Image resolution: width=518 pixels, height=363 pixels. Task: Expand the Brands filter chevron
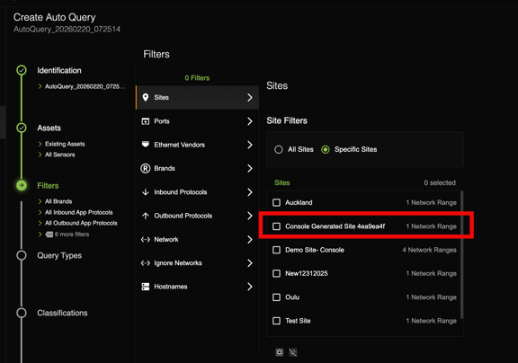pyautogui.click(x=250, y=168)
